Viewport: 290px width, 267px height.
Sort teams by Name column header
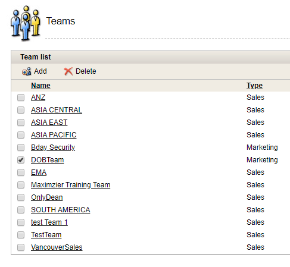click(x=40, y=86)
